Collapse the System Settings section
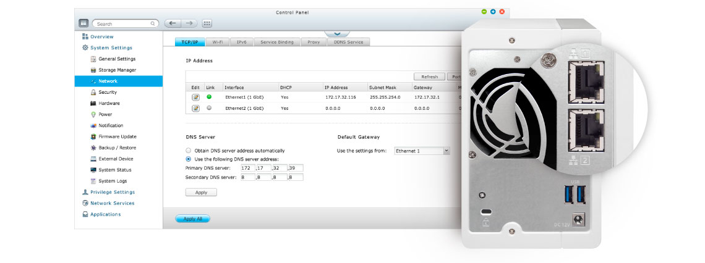This screenshot has height=263, width=705. pyautogui.click(x=111, y=48)
